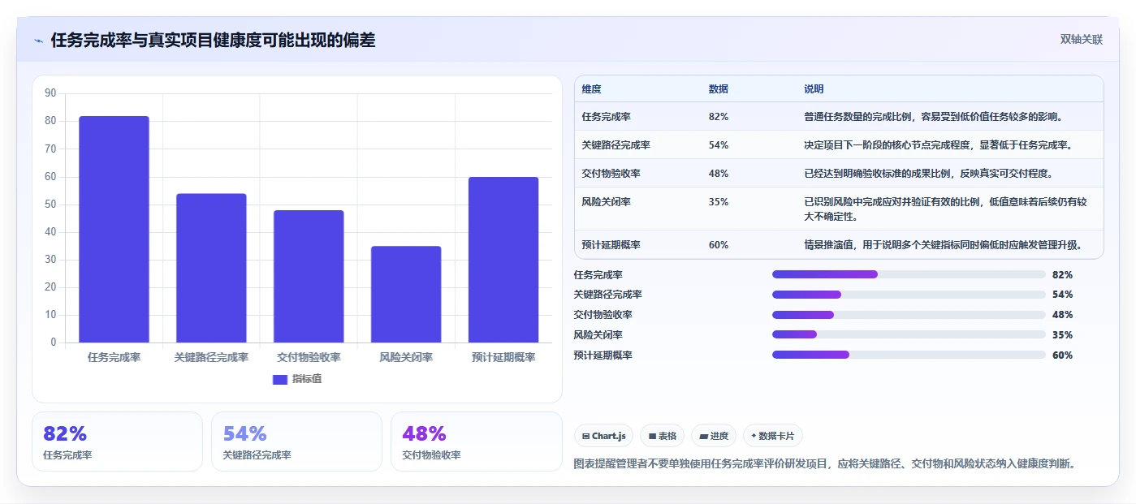
Task: Click the lightning icon beside the title
Action: [38, 41]
